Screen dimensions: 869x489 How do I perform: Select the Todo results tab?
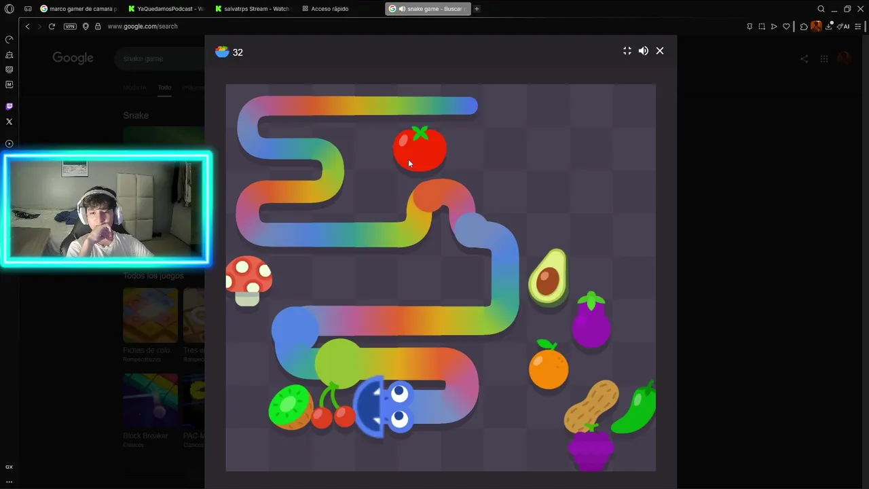[164, 88]
